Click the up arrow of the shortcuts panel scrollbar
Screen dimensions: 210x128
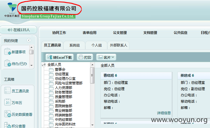pyautogui.click(x=31, y=47)
